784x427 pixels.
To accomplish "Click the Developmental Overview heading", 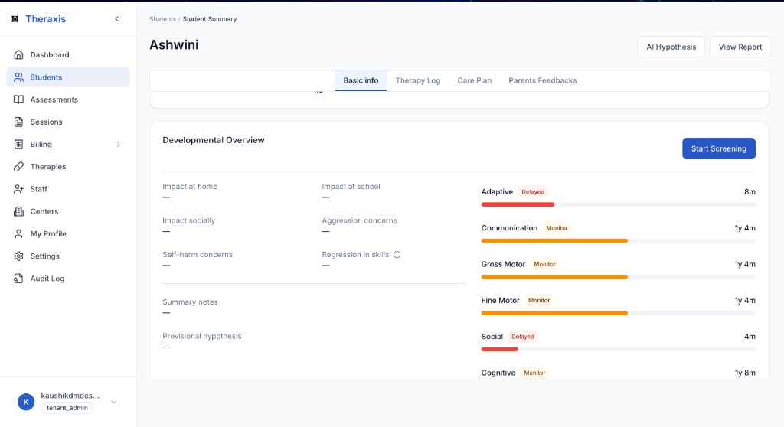I will pos(214,140).
